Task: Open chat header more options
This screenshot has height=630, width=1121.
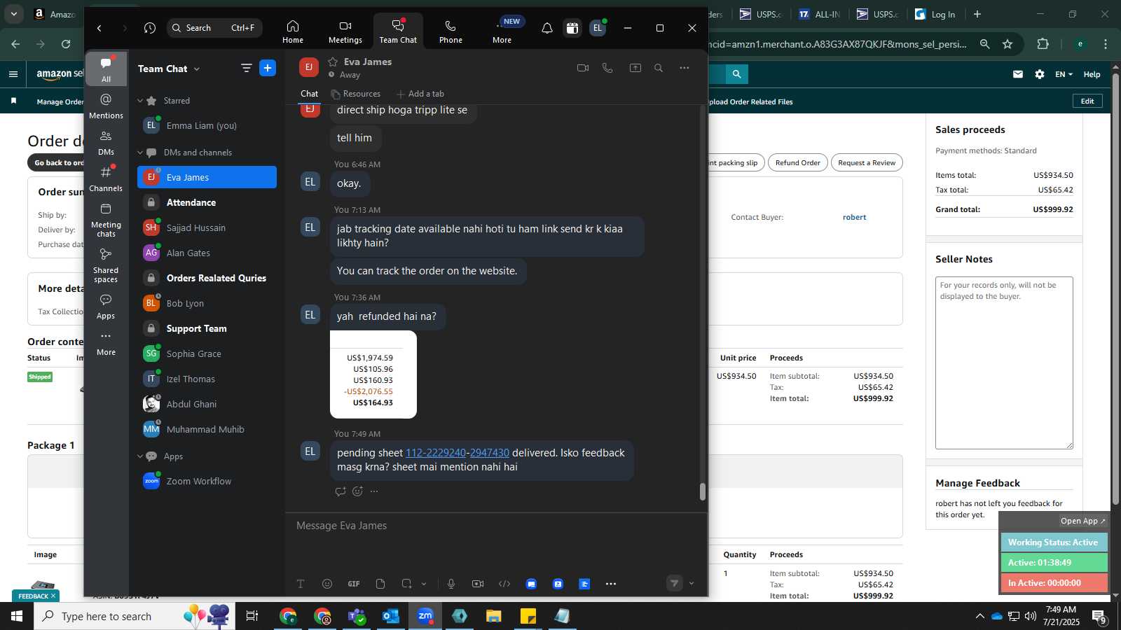Action: point(685,68)
